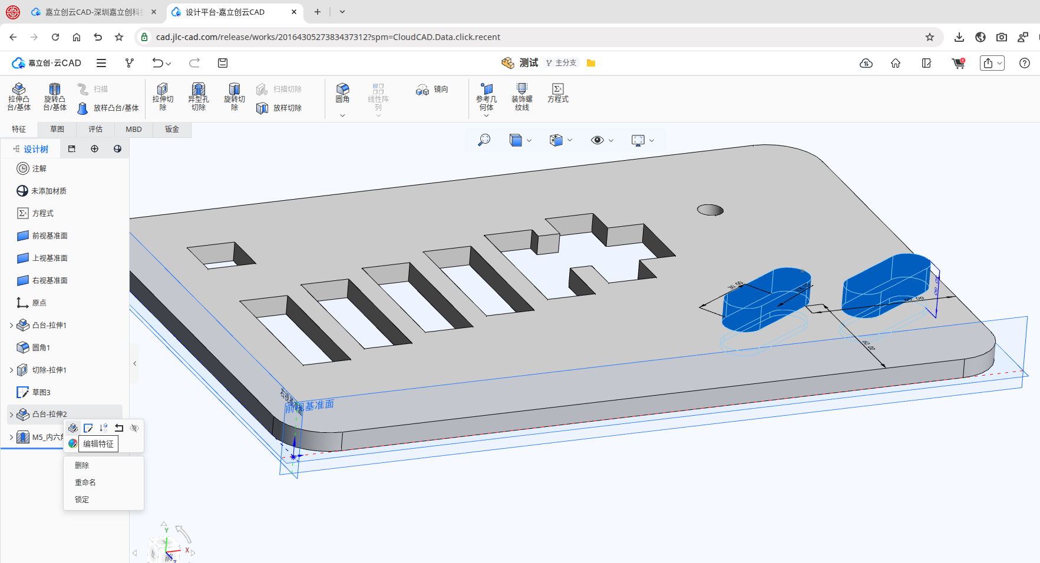Collapse the left panel with side arrow

[135, 363]
